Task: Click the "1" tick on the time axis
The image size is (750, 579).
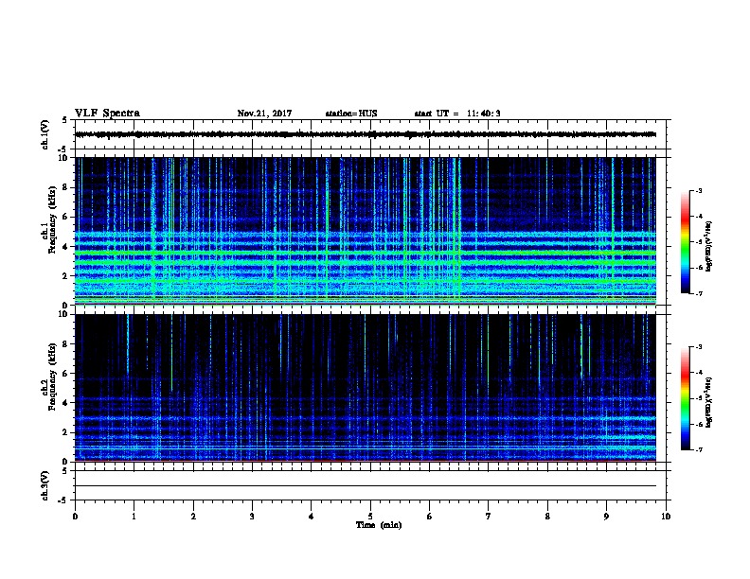Action: [134, 517]
